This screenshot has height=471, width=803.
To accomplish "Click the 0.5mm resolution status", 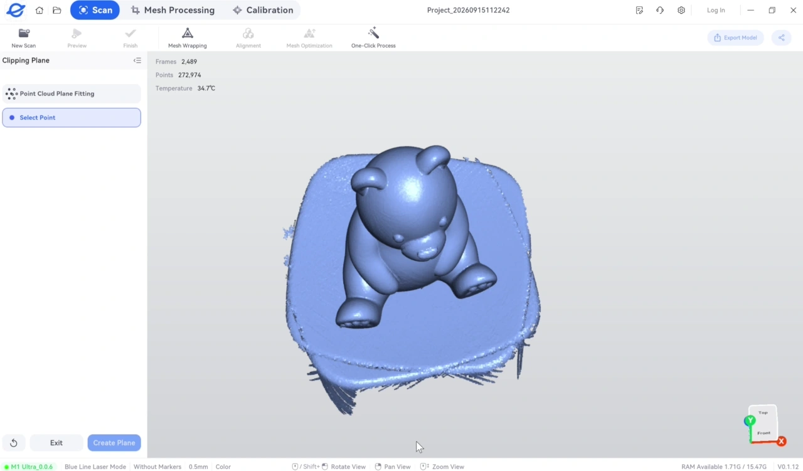I will pos(198,467).
